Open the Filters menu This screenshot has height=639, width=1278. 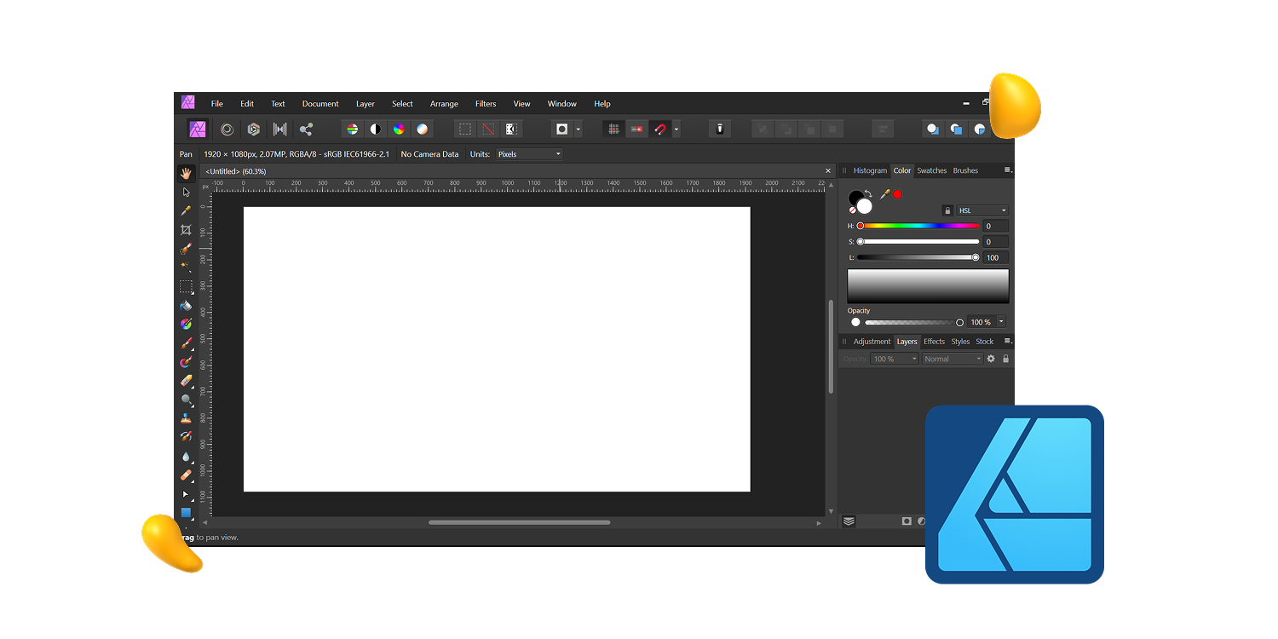(486, 104)
